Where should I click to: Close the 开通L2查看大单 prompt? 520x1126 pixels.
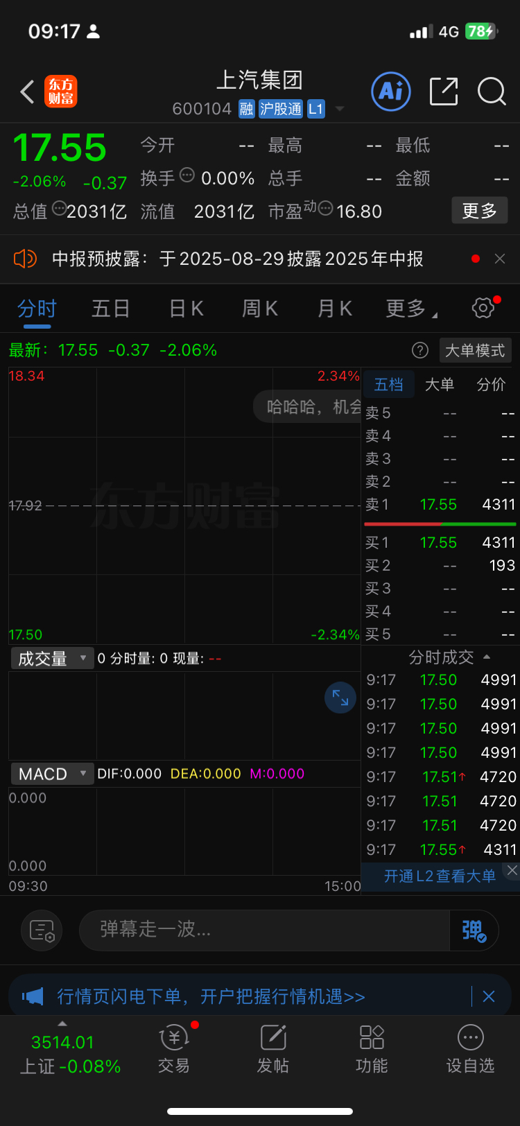tap(512, 870)
